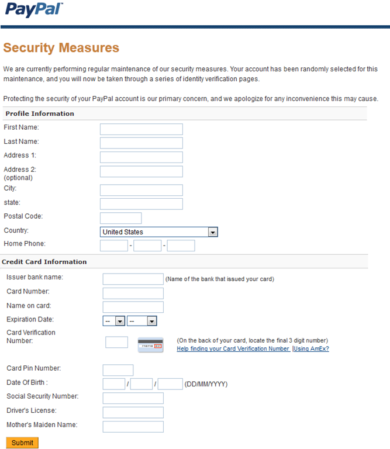The height and width of the screenshot is (449, 390).
Task: Click the Submit button
Action: [22, 443]
